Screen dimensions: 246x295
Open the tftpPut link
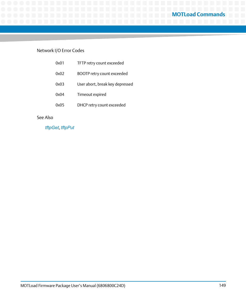coord(68,128)
